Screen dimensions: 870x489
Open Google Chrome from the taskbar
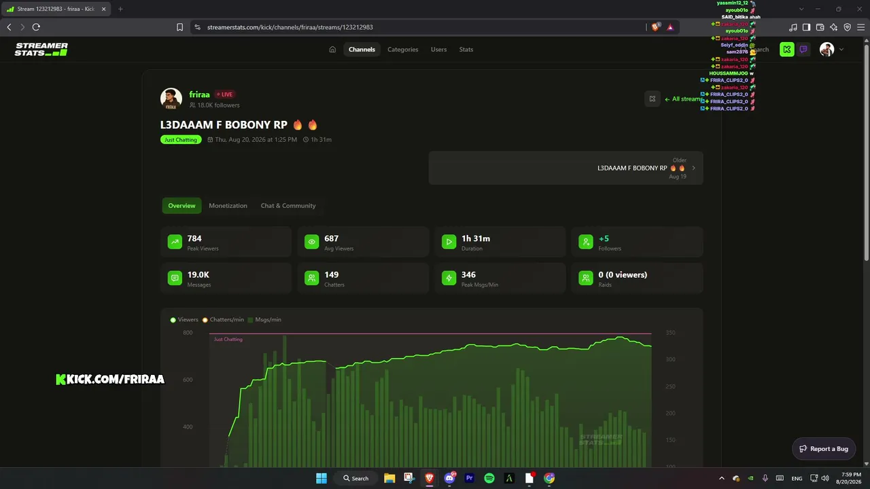click(x=549, y=478)
